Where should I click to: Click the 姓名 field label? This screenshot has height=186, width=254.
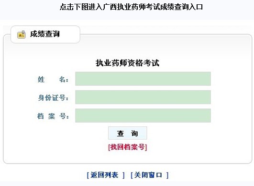53,80
